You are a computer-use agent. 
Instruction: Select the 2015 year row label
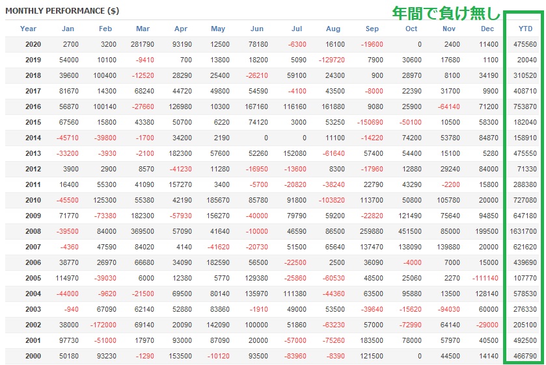click(33, 122)
